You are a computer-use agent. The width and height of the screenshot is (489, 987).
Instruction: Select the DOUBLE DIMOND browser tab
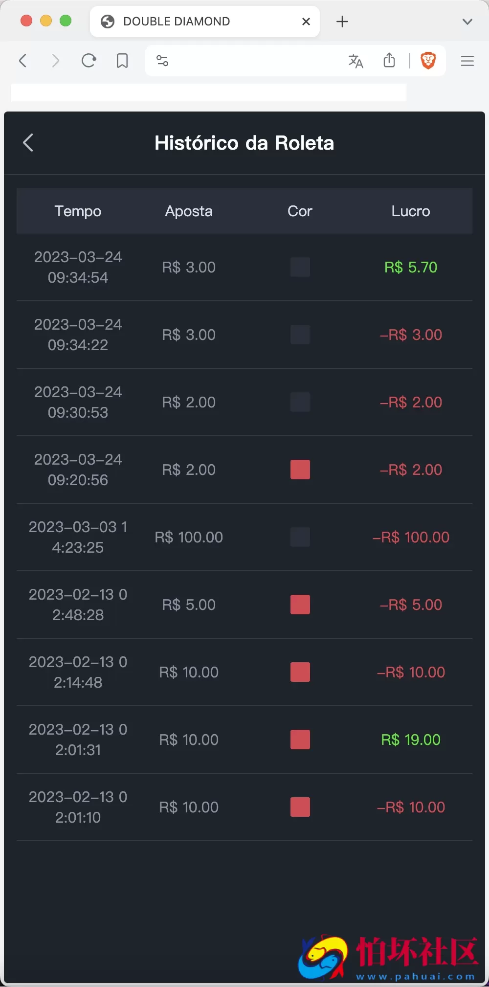click(x=196, y=22)
